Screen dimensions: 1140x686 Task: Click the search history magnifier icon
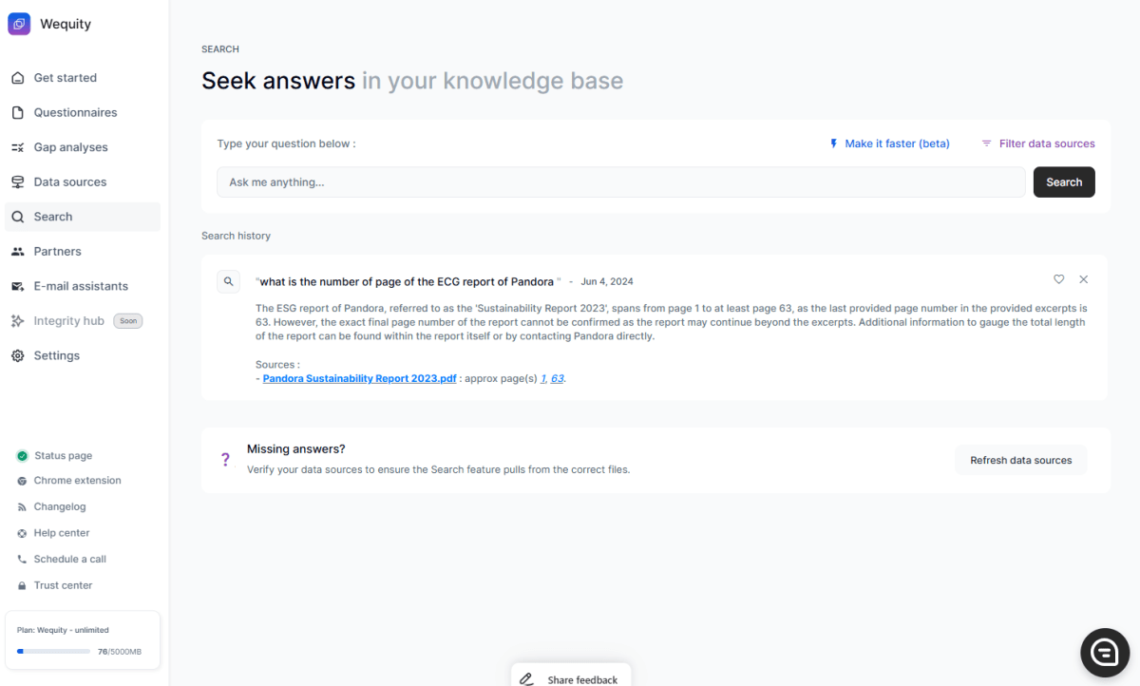click(x=228, y=281)
